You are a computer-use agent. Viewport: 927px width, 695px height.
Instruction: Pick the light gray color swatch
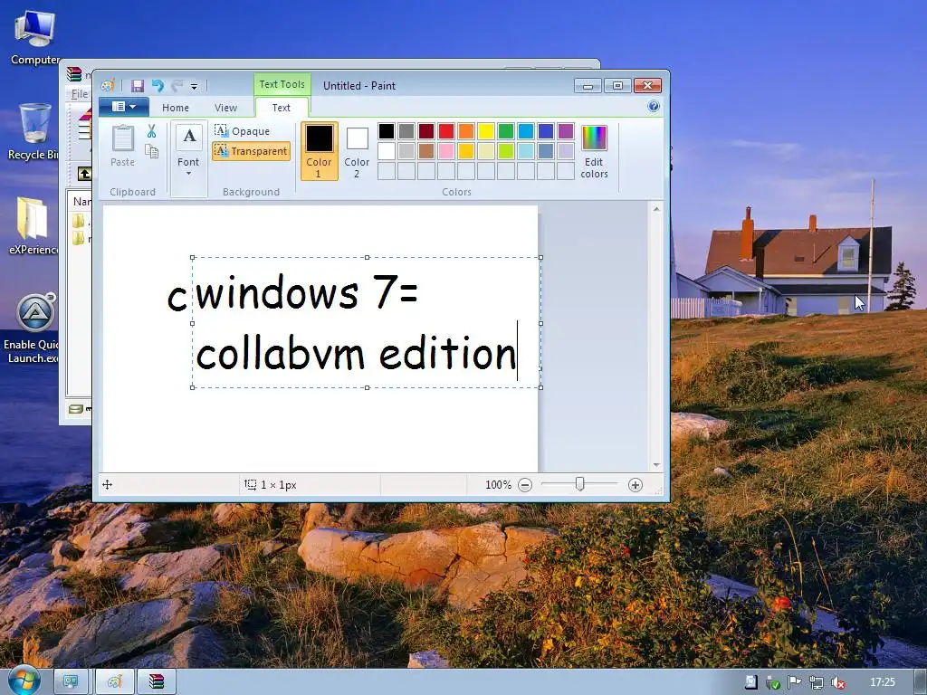[406, 151]
